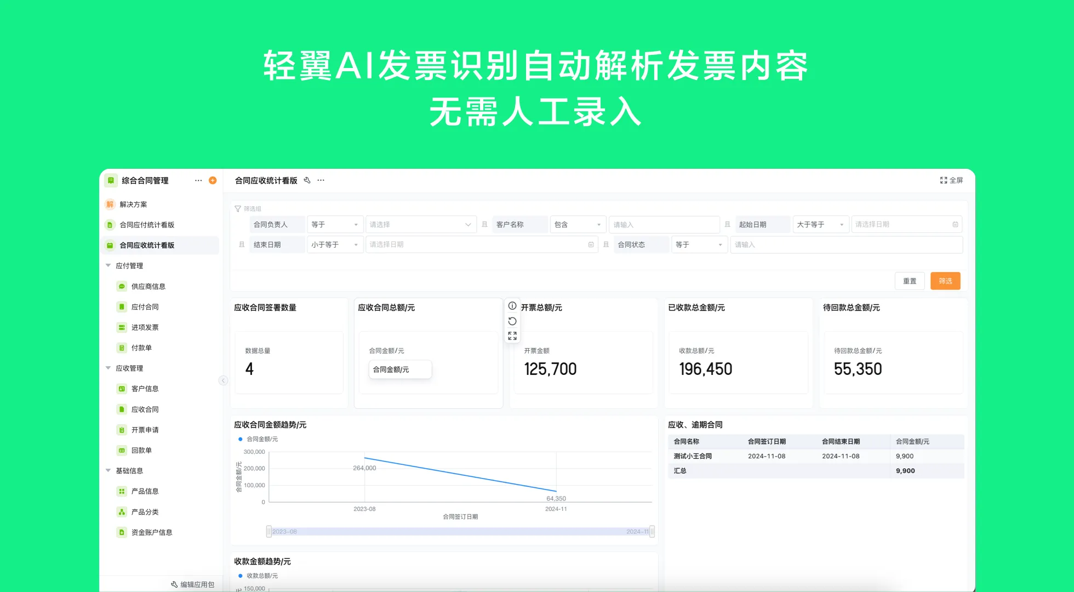Switch to the 合同应付统计看版 view
Screen dimensions: 1074x592
[148, 224]
